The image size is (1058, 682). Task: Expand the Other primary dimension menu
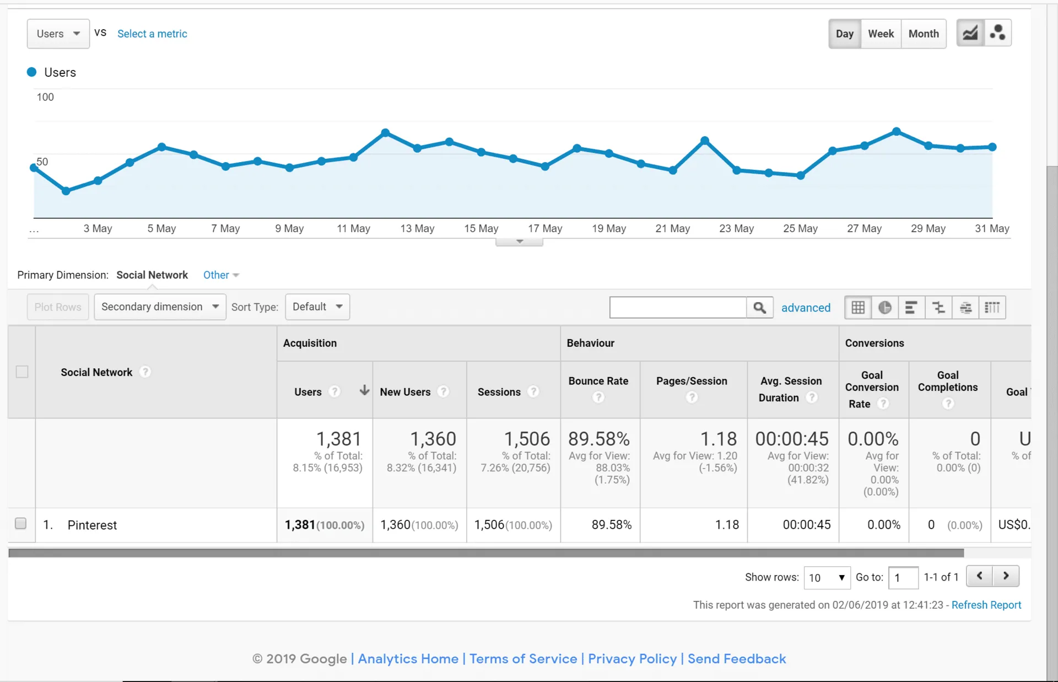pos(221,275)
